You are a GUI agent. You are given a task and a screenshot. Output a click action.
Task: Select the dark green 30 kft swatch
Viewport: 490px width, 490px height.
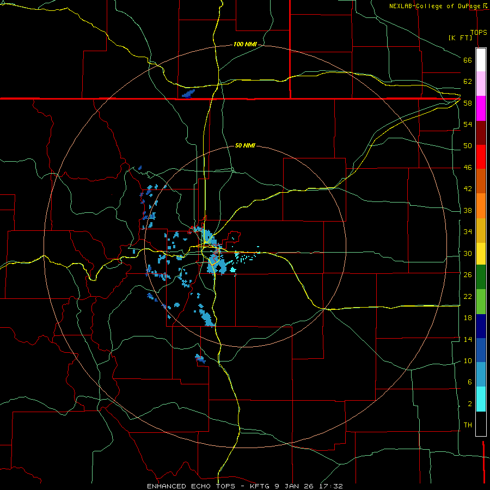[x=481, y=277]
